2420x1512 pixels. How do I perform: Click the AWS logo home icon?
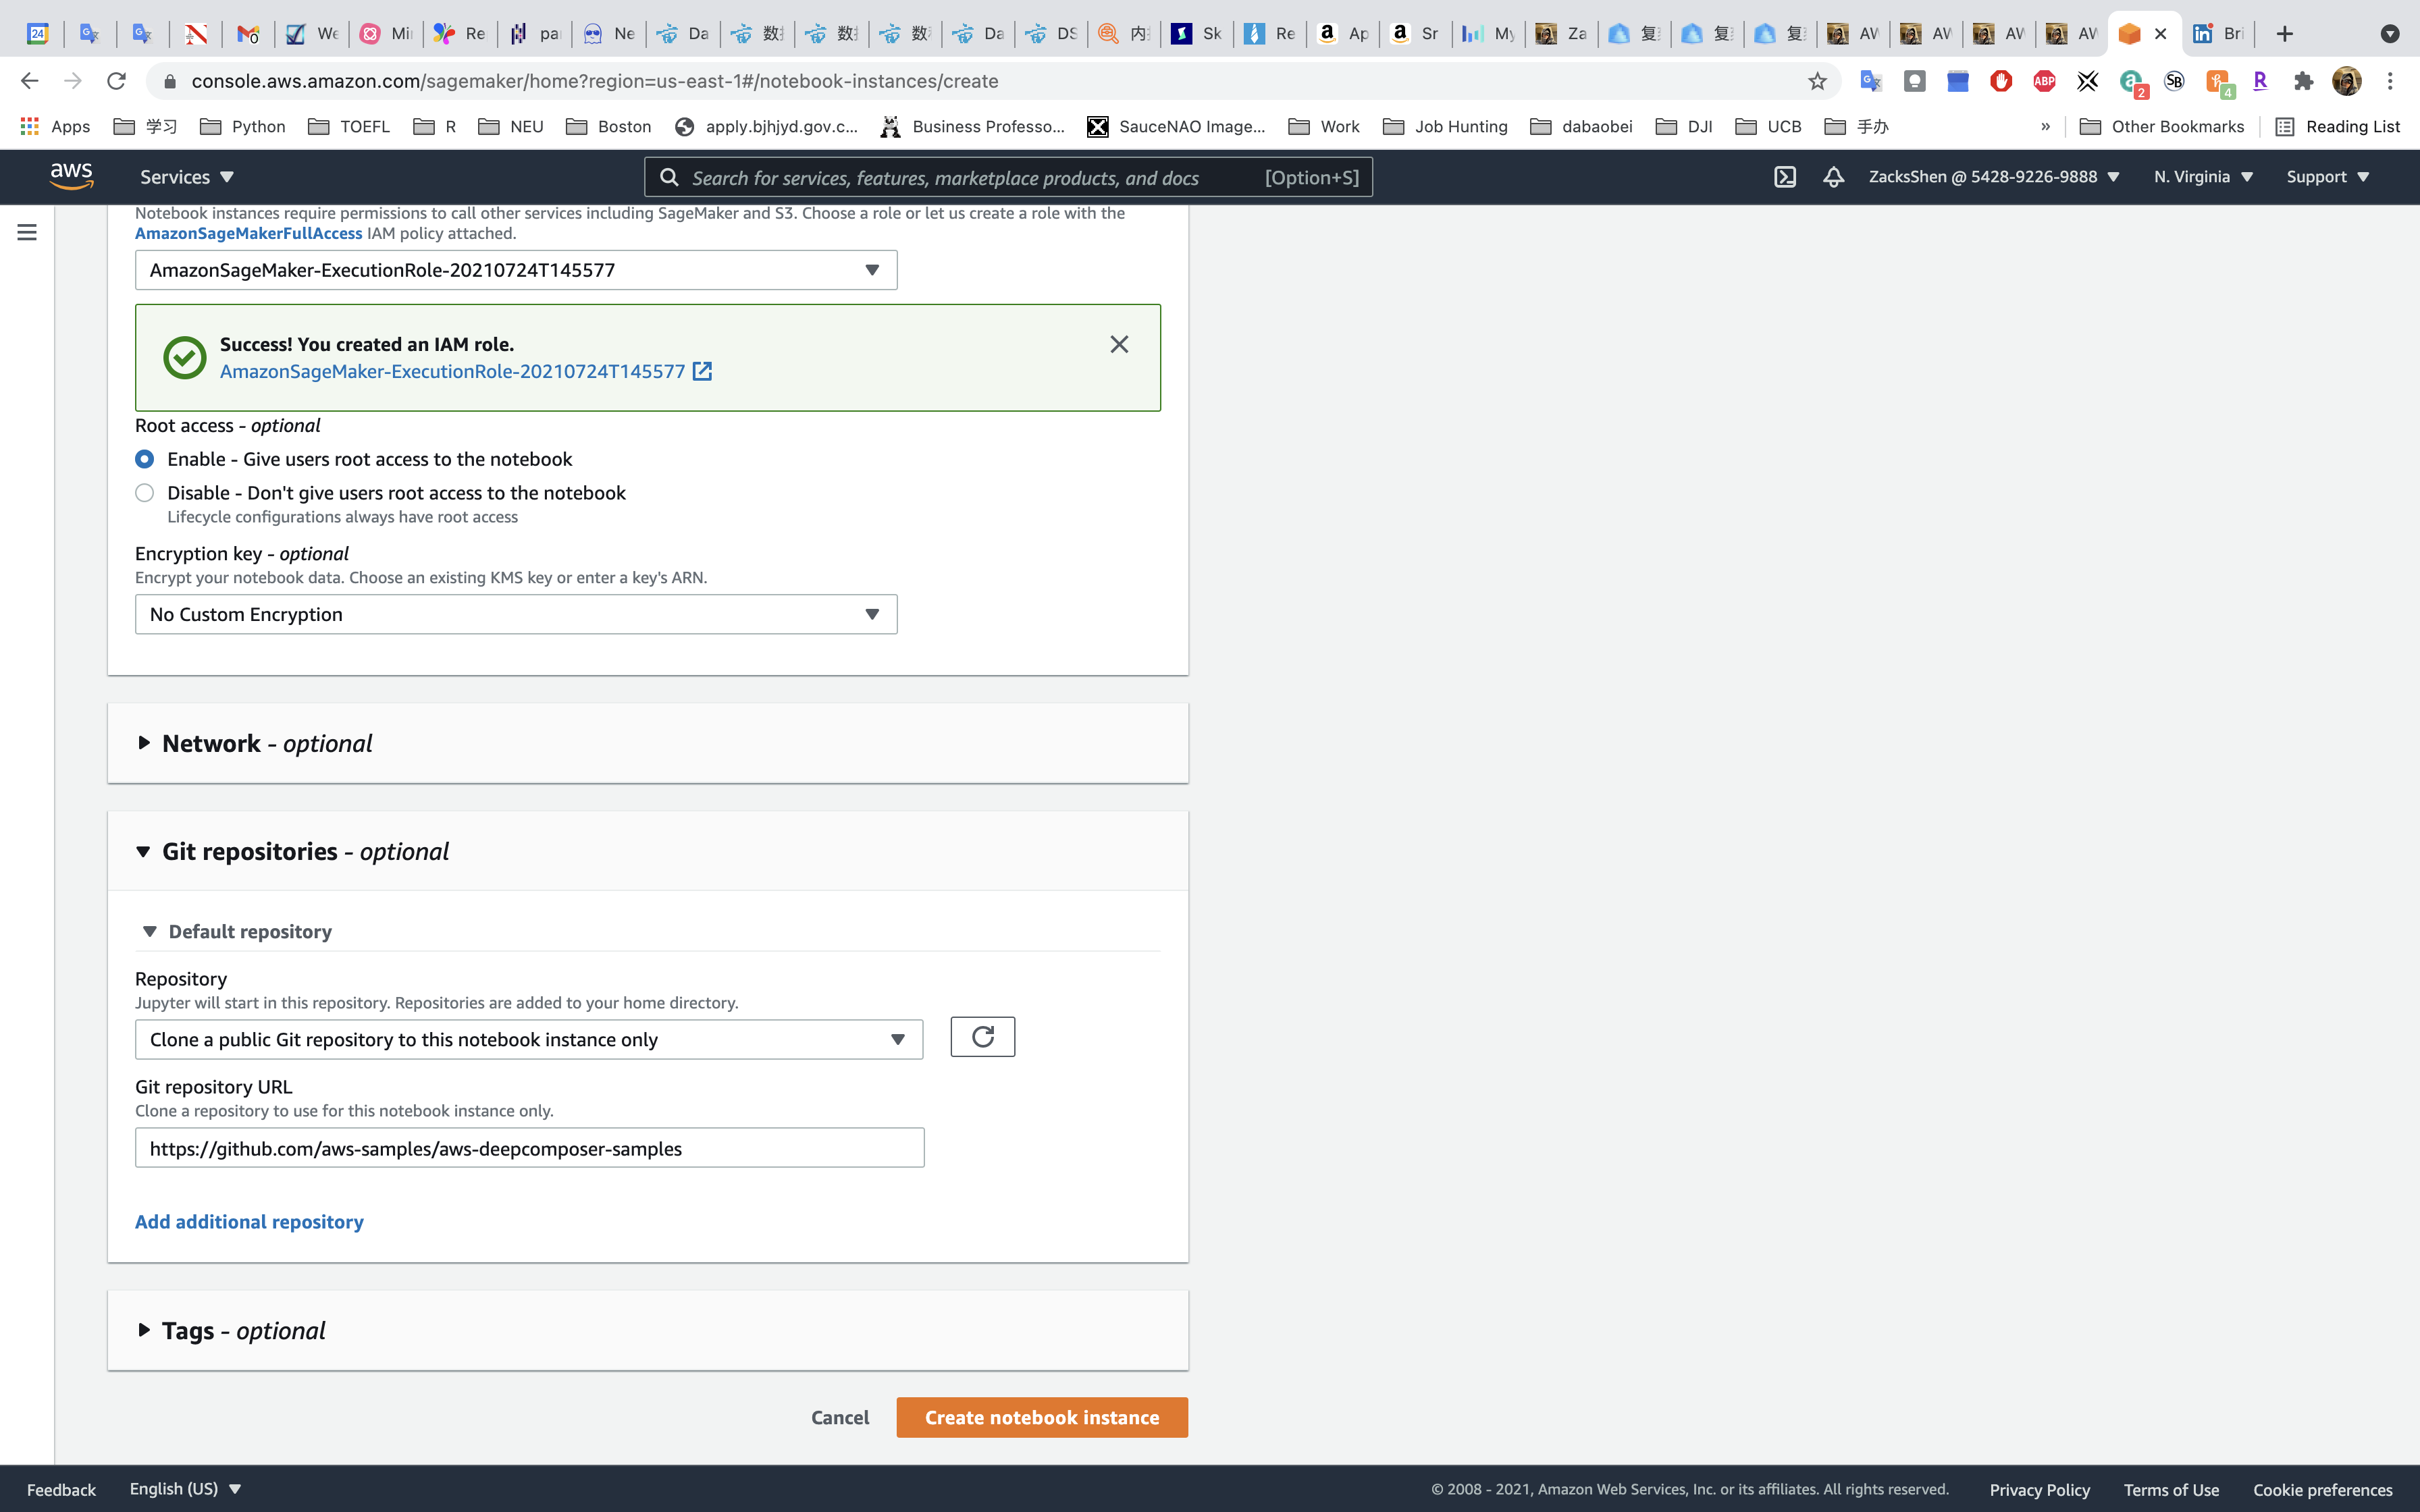tap(72, 176)
